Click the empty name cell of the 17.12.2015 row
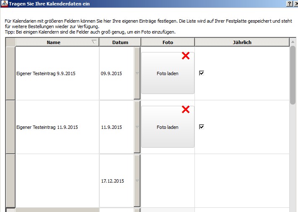 point(57,181)
